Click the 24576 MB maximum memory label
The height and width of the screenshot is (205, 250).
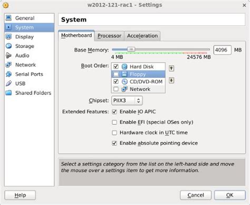[x=199, y=57]
